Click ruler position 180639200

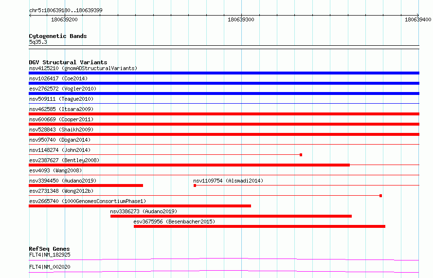pyautogui.click(x=64, y=19)
